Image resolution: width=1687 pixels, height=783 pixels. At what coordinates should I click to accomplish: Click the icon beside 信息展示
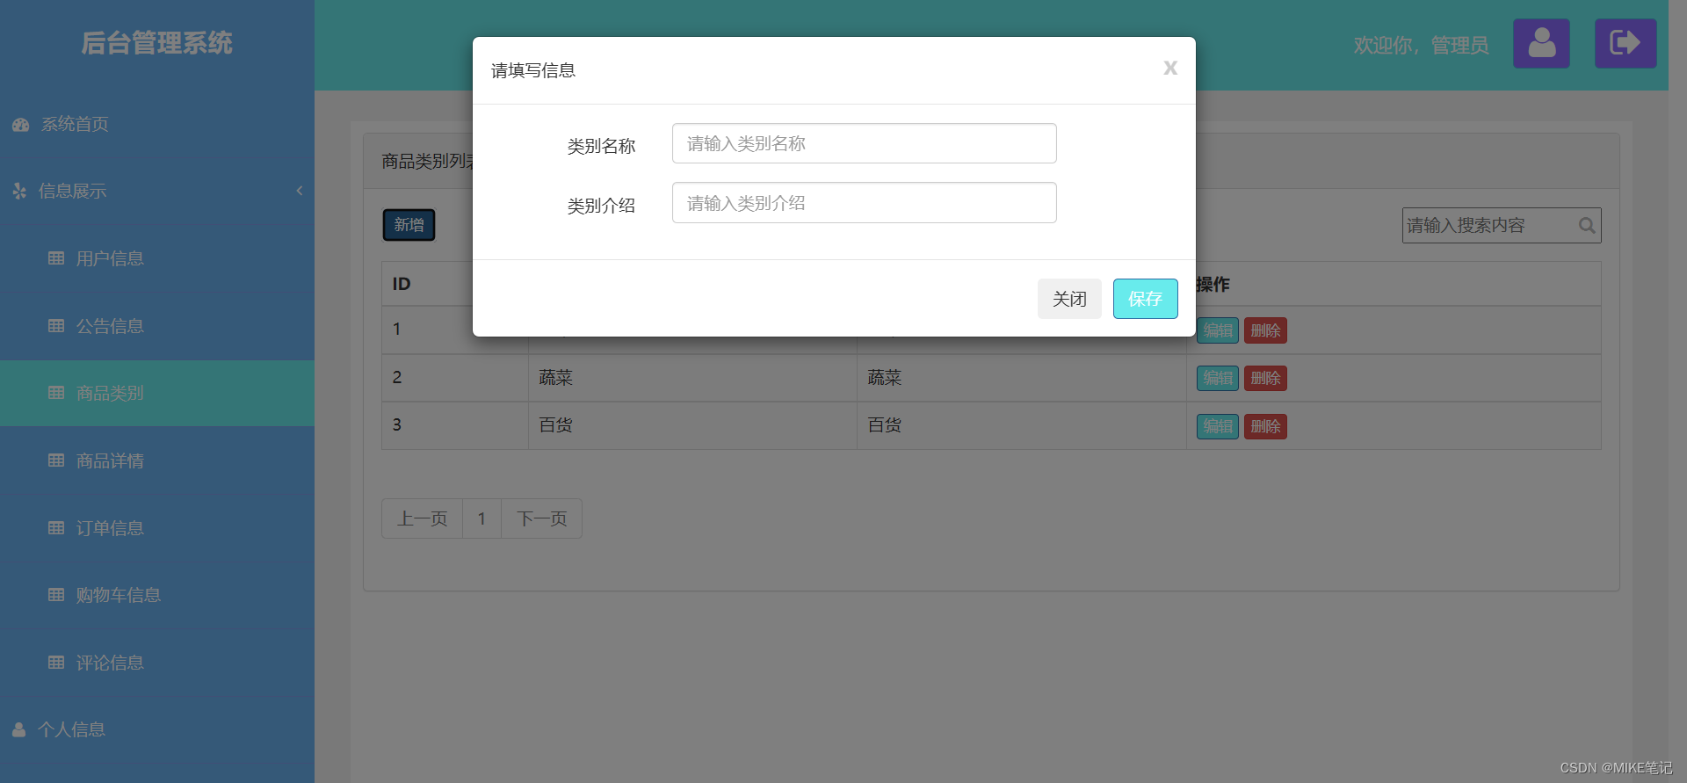click(x=19, y=191)
